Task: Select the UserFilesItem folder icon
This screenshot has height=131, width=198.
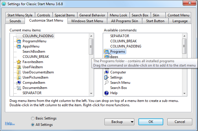Action: pos(19,67)
